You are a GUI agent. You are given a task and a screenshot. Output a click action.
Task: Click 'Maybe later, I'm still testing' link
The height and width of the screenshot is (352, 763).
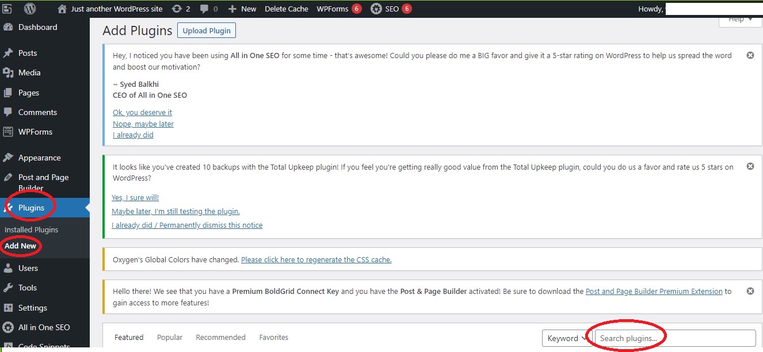tap(176, 211)
